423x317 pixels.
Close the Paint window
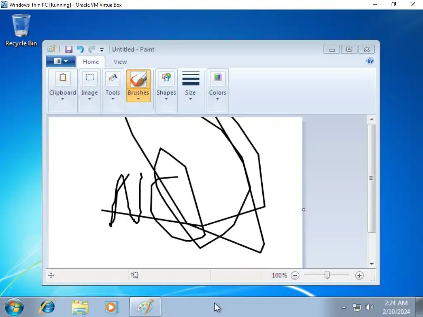click(366, 50)
